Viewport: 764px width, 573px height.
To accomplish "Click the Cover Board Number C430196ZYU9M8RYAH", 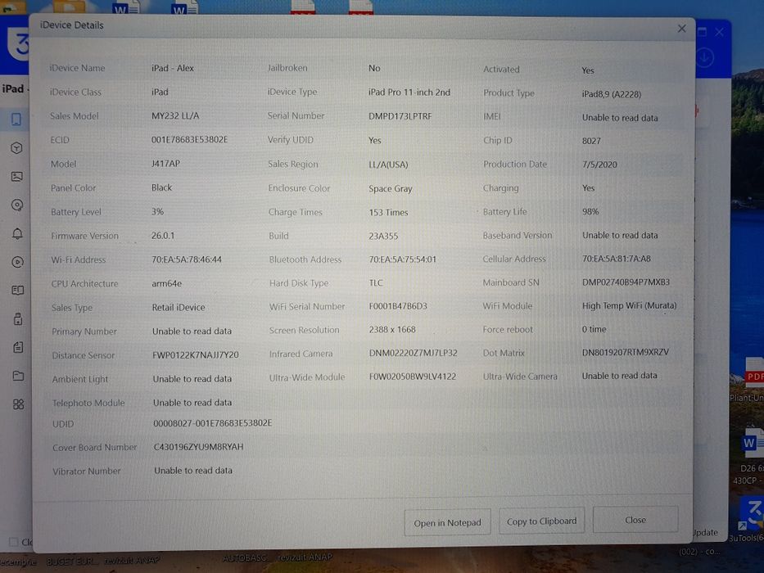I will click(198, 447).
